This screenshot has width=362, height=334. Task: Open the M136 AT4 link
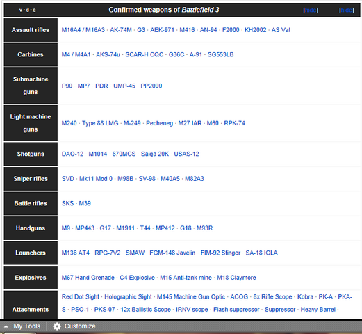[x=76, y=253]
